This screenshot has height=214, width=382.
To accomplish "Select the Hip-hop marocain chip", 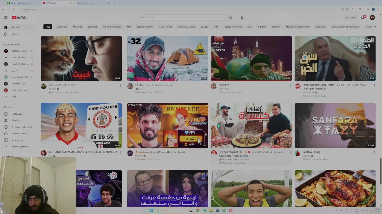I will (x=112, y=27).
